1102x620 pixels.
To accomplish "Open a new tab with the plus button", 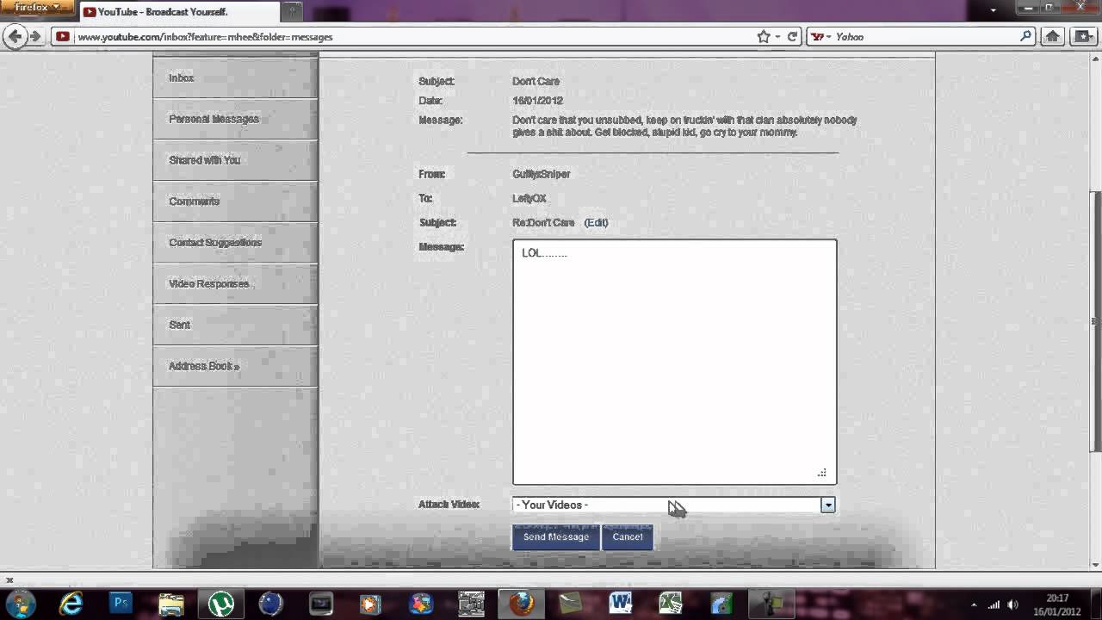I will pyautogui.click(x=292, y=11).
